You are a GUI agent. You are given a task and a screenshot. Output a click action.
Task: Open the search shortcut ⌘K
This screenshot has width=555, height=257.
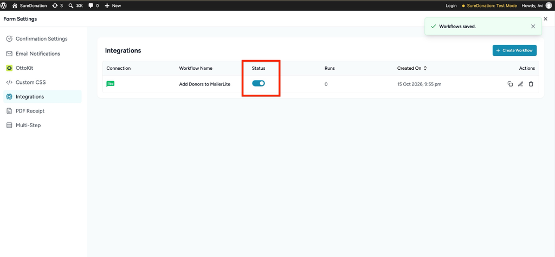point(75,5)
